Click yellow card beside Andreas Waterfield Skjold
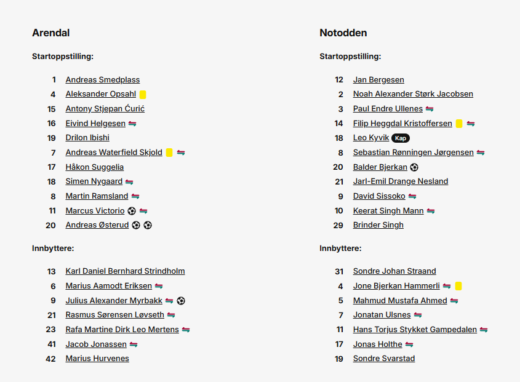 point(169,153)
